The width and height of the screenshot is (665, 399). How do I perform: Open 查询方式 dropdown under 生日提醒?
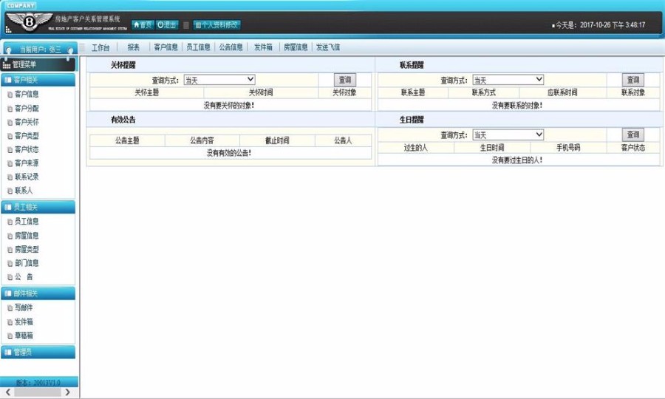pos(508,134)
